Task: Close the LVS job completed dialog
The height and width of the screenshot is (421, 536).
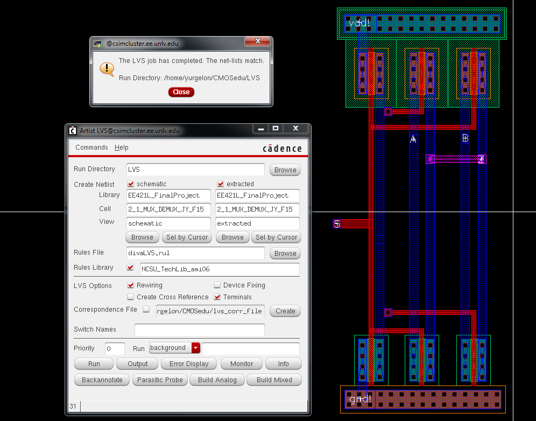Action: 181,92
